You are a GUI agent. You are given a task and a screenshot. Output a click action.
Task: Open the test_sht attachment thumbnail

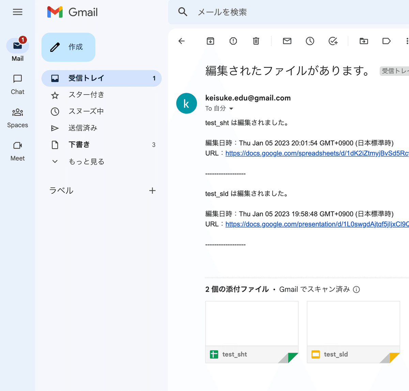point(252,332)
